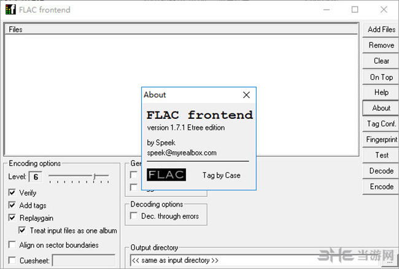This screenshot has width=399, height=269.
Task: Click 'version 1.7.1 Etree edition' text
Action: point(186,127)
